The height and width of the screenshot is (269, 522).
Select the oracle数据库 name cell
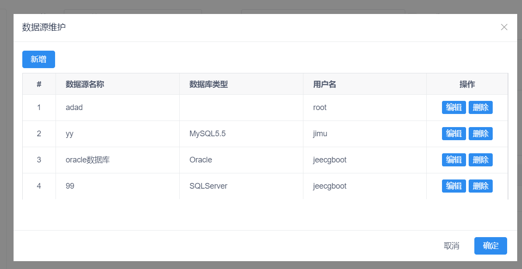[118, 160]
